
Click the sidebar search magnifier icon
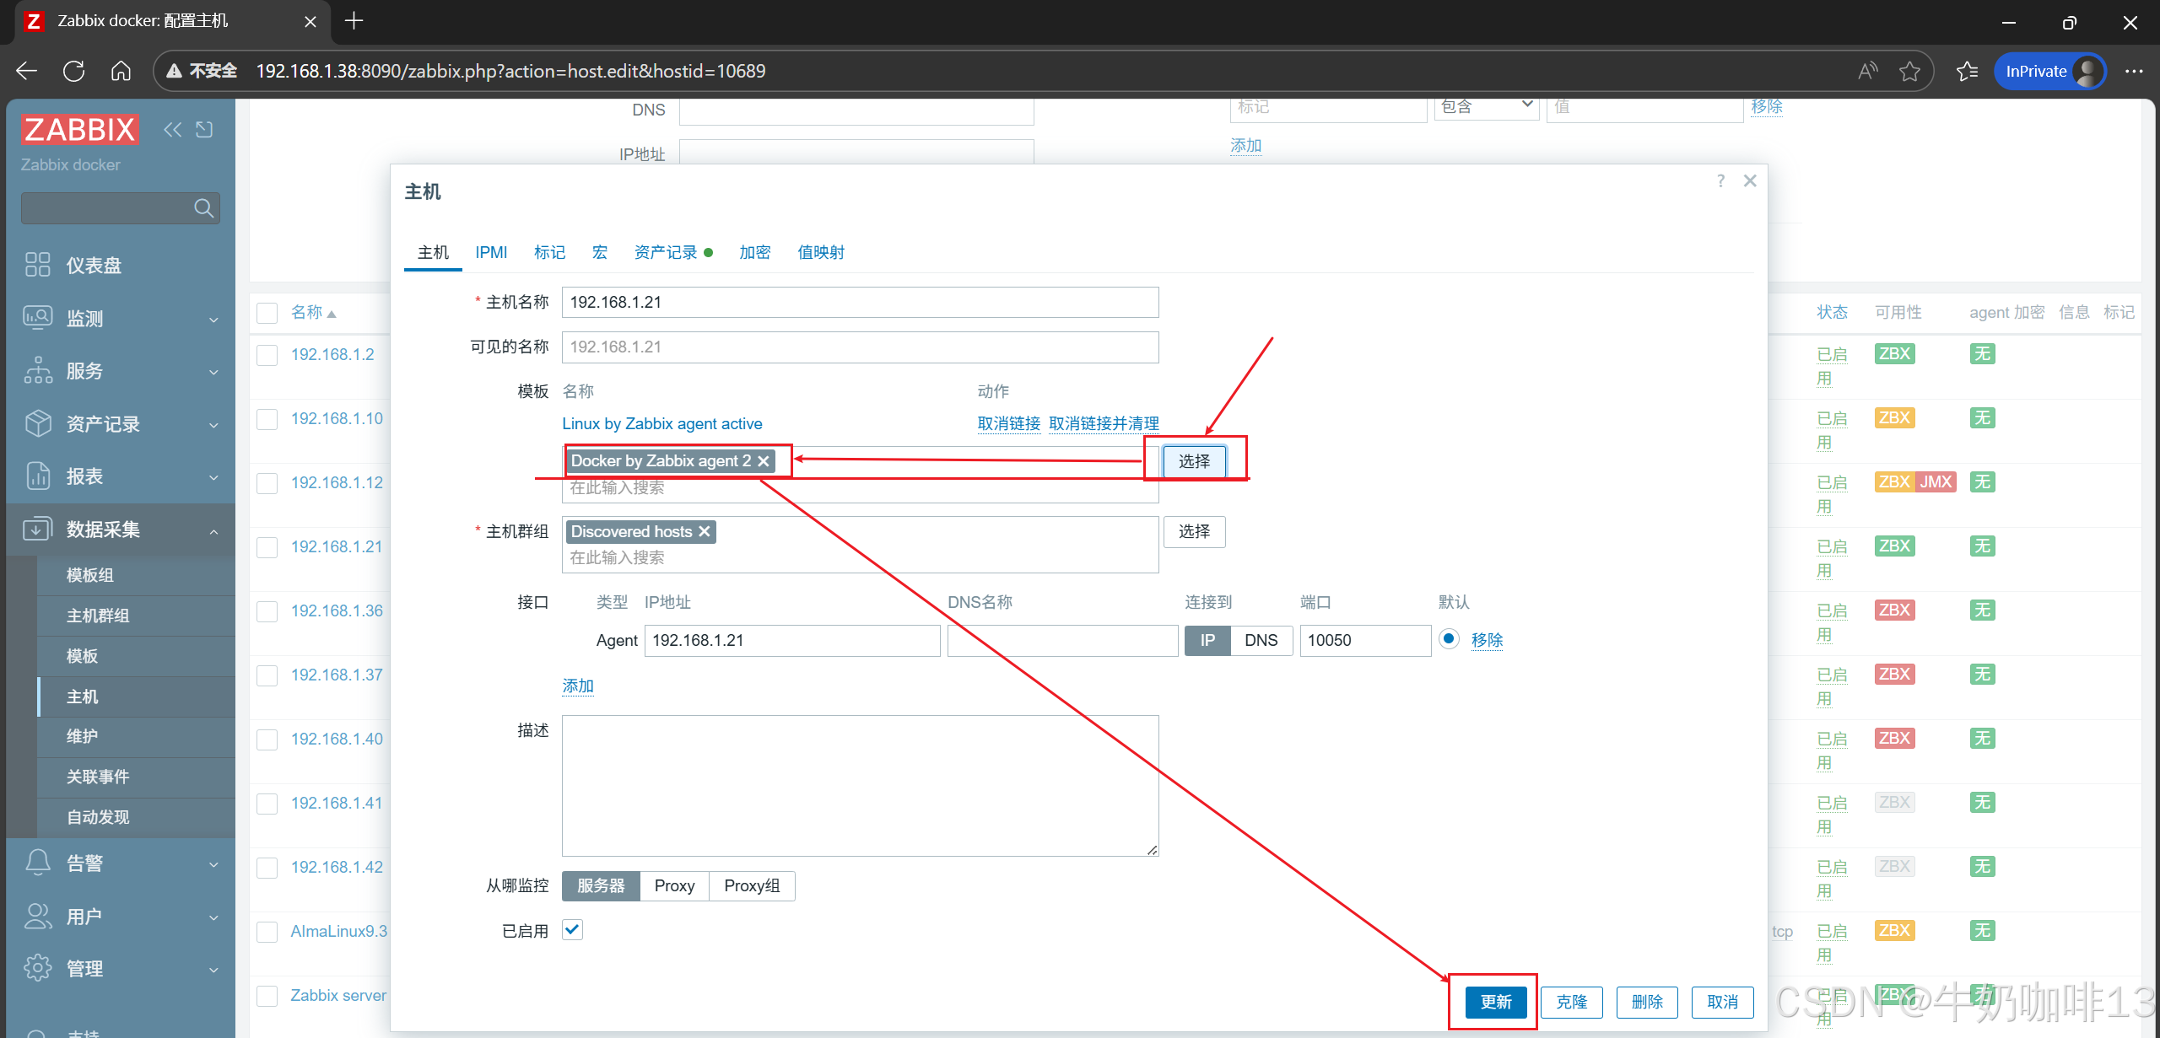pos(203,208)
